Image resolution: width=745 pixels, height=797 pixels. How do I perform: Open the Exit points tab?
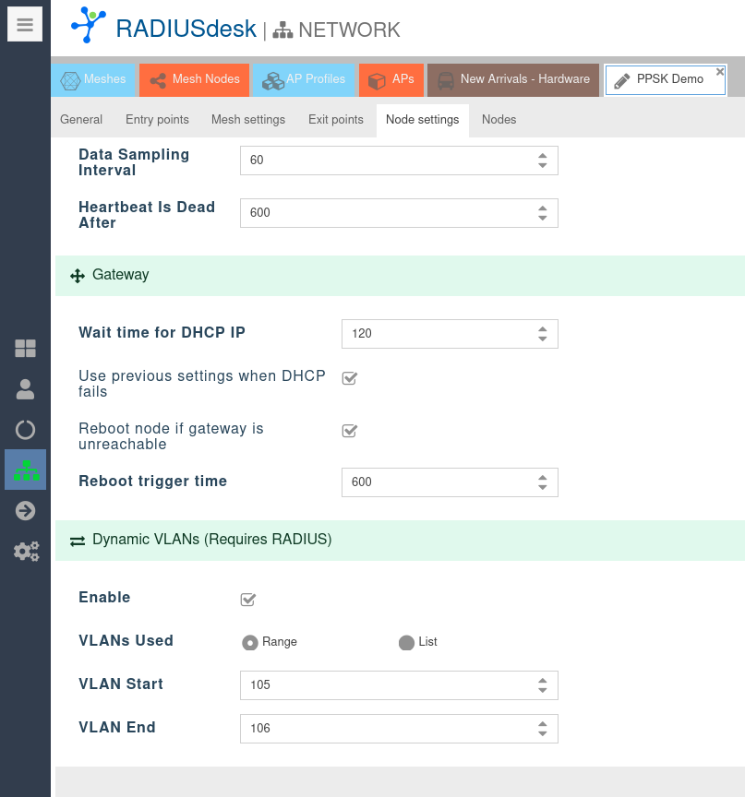(335, 120)
